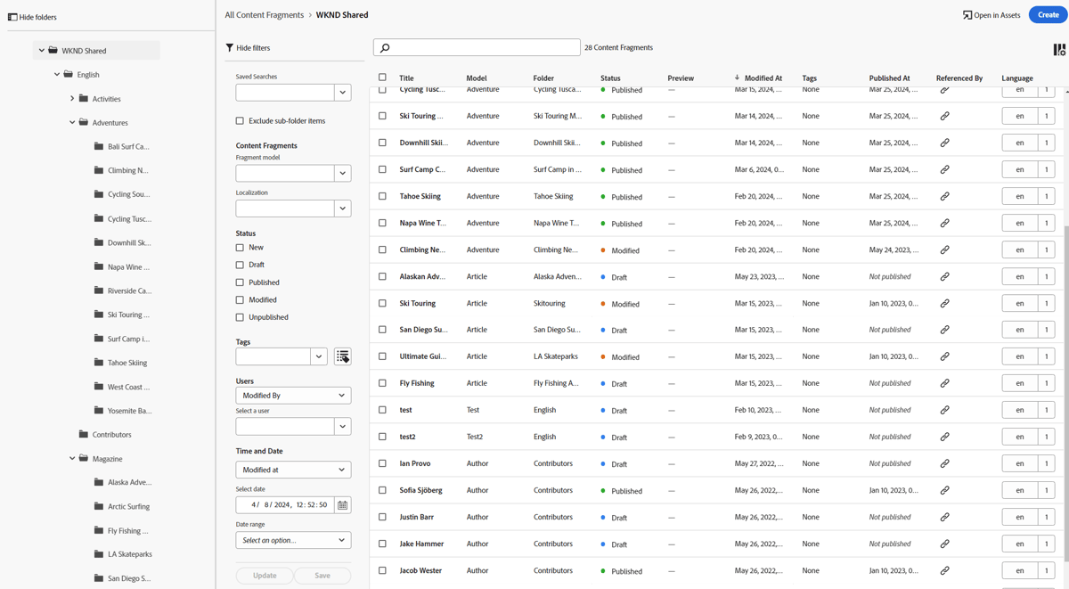The height and width of the screenshot is (589, 1069).
Task: Open the calendar picker beside Select date
Action: (x=343, y=504)
